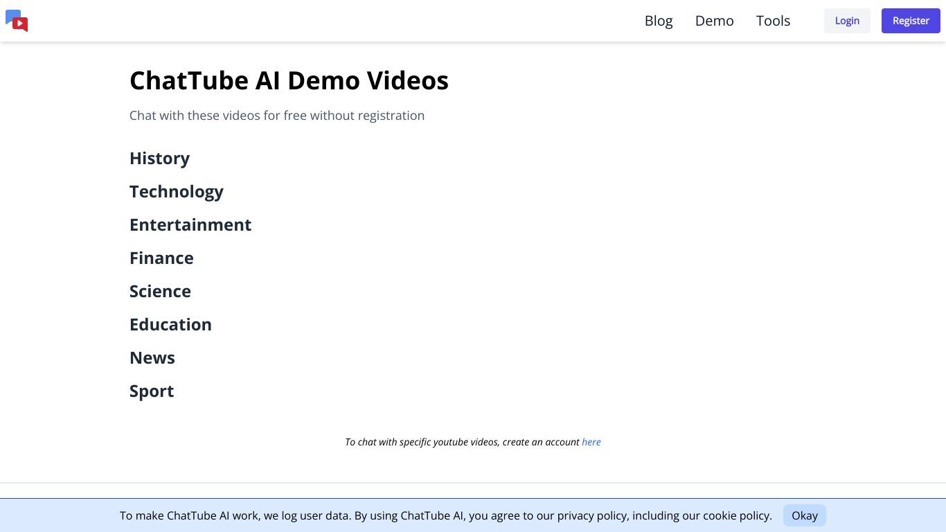Click the cookie policy notice text

446,515
